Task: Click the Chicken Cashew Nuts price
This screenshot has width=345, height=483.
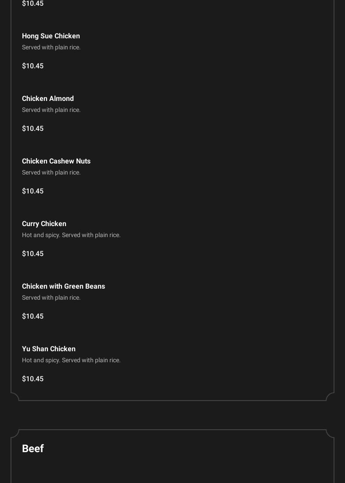Action: (33, 191)
